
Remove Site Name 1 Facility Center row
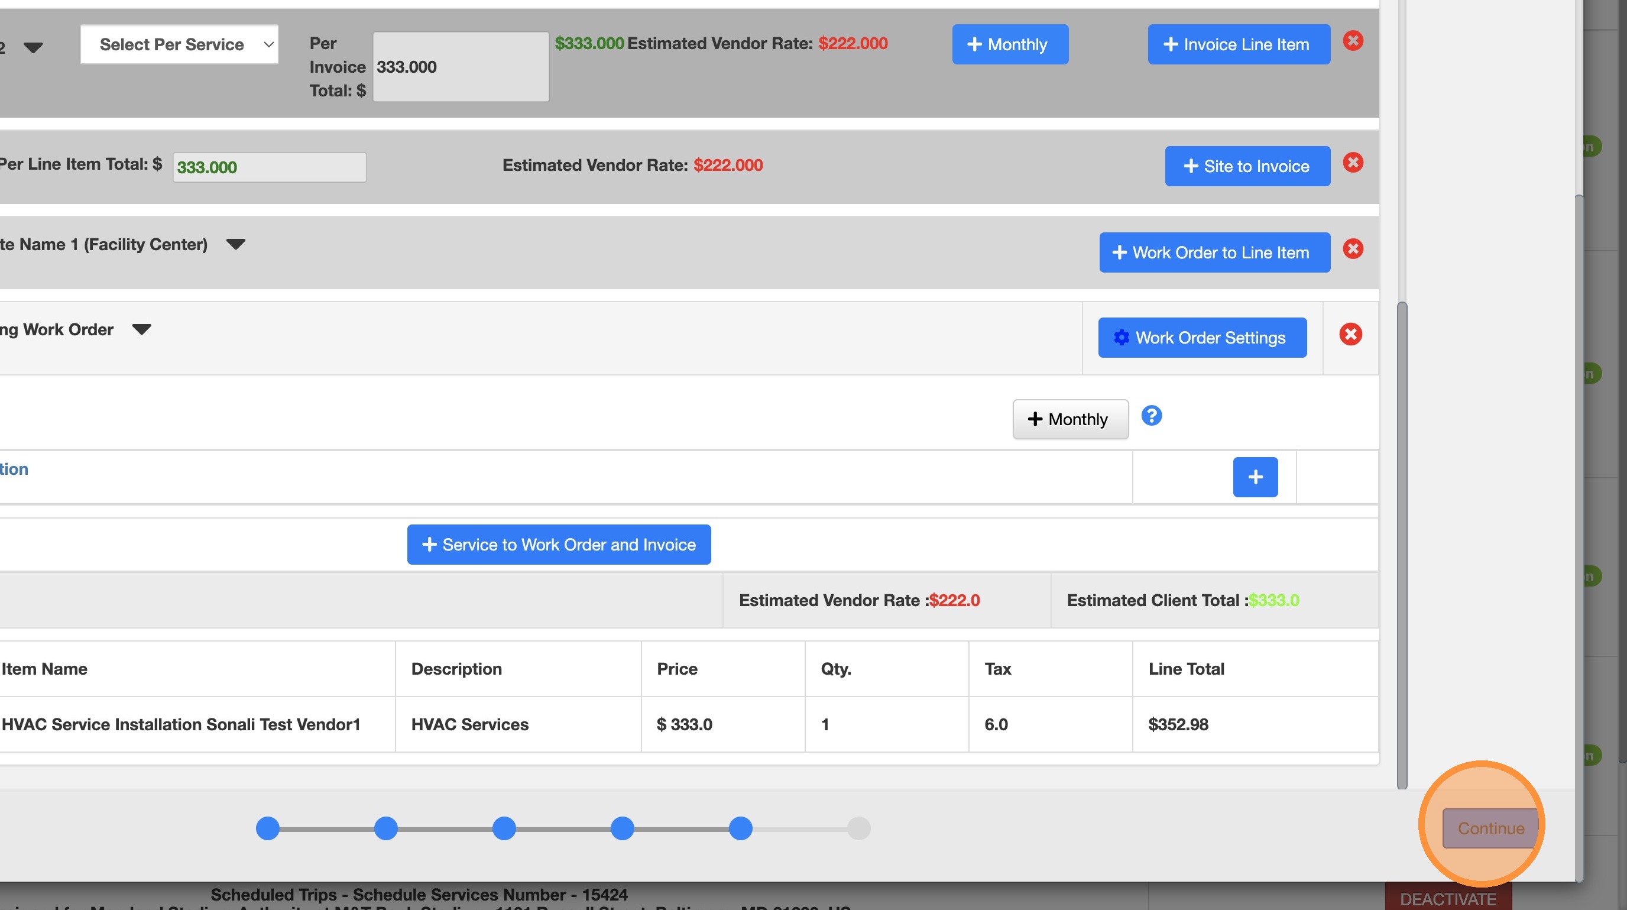[x=1352, y=249]
